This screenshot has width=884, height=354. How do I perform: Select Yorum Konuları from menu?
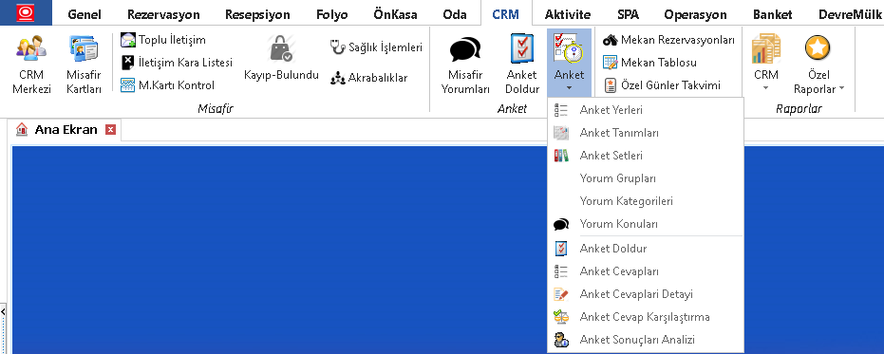646,224
